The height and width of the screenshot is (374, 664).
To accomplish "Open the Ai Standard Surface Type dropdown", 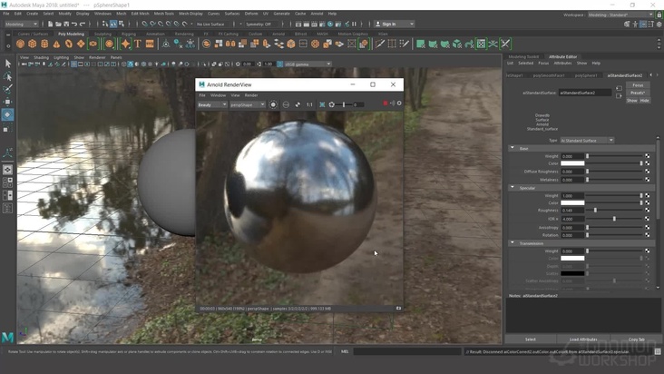I will tap(587, 140).
